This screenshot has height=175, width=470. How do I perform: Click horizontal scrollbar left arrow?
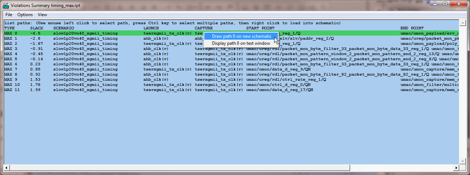[x=7, y=168]
